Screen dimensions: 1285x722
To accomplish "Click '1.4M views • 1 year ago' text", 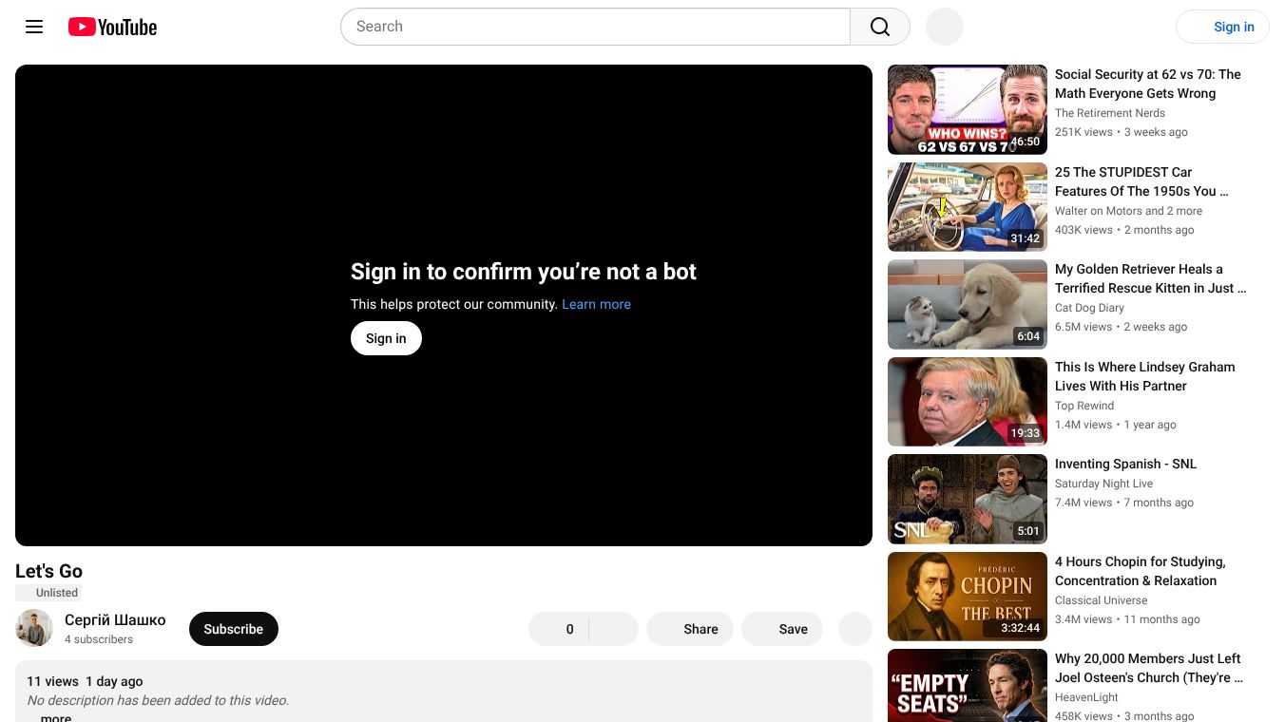I will (1116, 425).
